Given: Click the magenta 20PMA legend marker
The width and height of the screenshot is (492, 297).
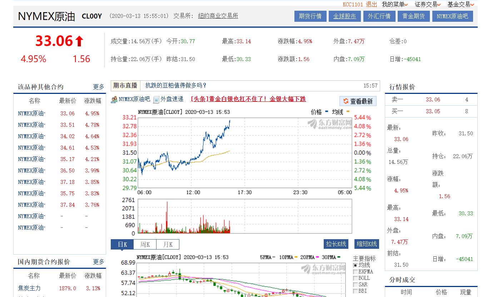Looking at the screenshot, I should pos(317,257).
